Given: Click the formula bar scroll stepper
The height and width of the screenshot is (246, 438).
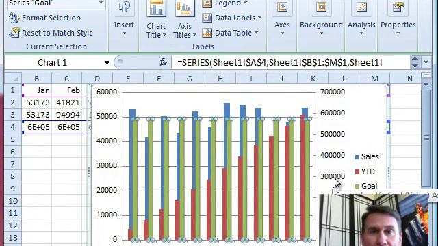Looking at the screenshot, I should point(415,62).
